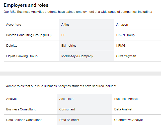Select the Data Scientist role

point(85,120)
